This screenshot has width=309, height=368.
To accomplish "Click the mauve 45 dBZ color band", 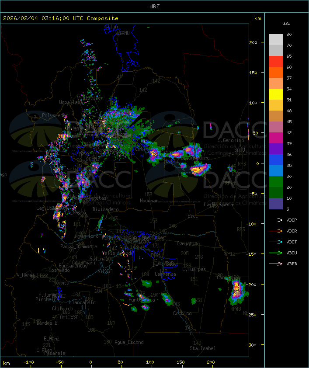I will pyautogui.click(x=276, y=127).
